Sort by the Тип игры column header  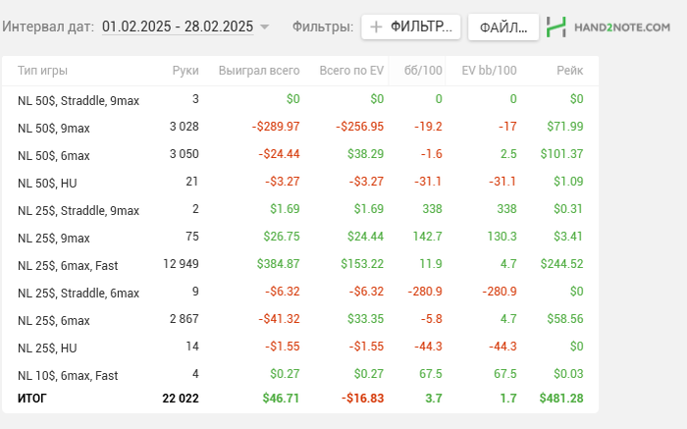(42, 71)
